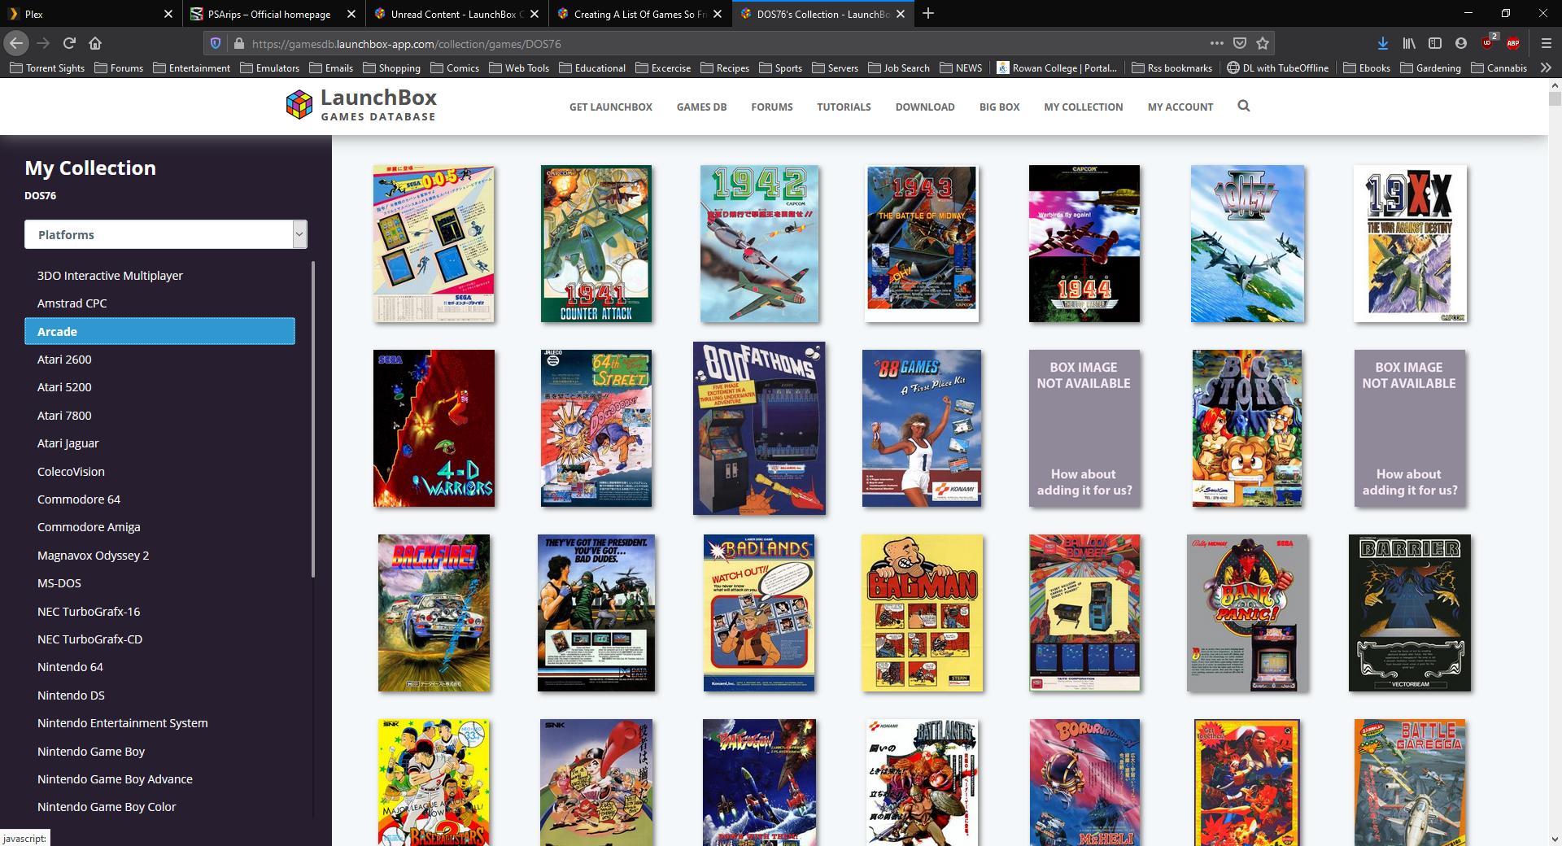
Task: Open the 1941 Counter Attack box art
Action: (x=596, y=244)
